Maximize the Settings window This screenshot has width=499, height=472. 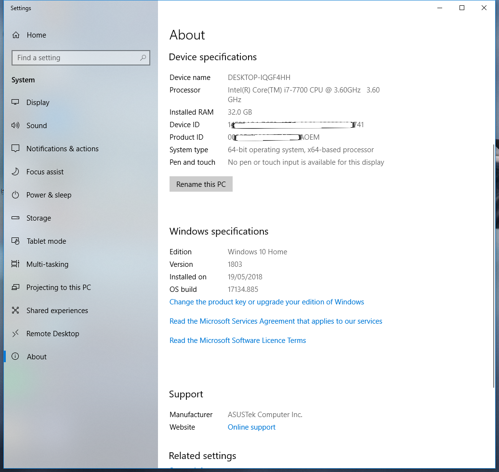(x=462, y=8)
